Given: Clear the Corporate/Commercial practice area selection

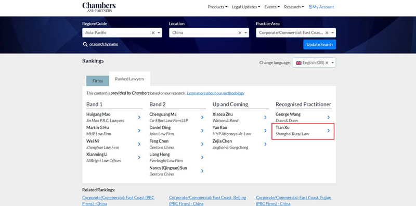Looking at the screenshot, I should pyautogui.click(x=327, y=33).
